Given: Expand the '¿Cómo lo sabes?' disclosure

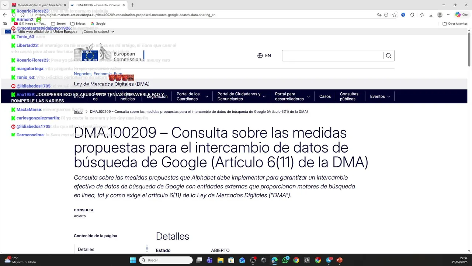Looking at the screenshot, I should [x=98, y=32].
